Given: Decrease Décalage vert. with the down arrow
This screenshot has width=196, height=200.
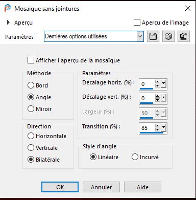Looking at the screenshot, I should click(x=158, y=100).
